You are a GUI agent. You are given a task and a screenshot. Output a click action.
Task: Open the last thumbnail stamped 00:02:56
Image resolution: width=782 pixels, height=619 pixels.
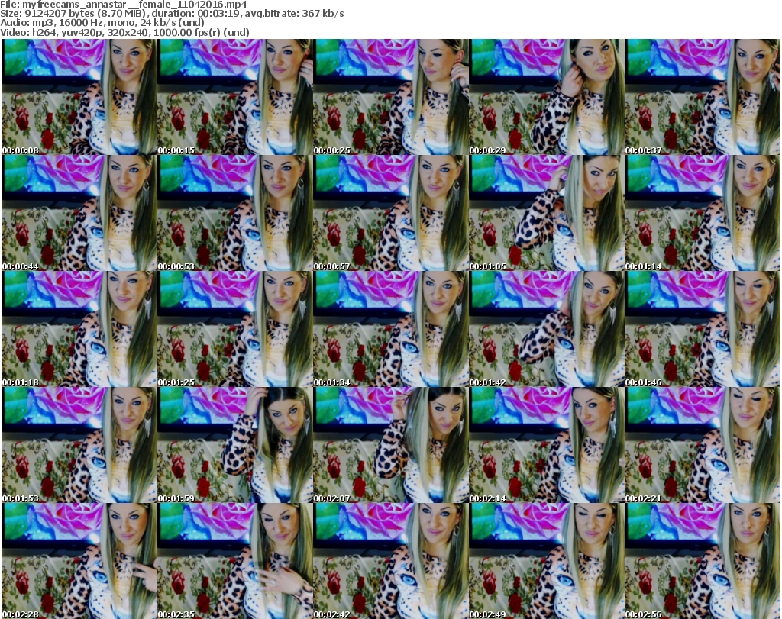click(x=703, y=561)
